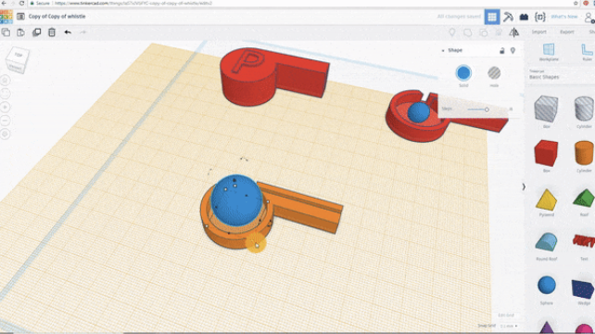Open the Shape Generators braces icon
This screenshot has height=334, width=595.
pos(539,17)
